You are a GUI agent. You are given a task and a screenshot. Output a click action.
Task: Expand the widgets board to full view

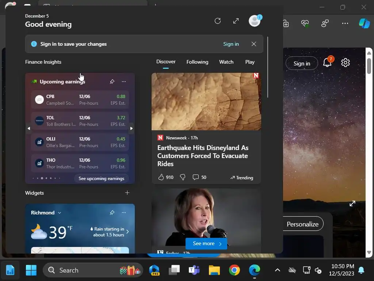click(236, 21)
